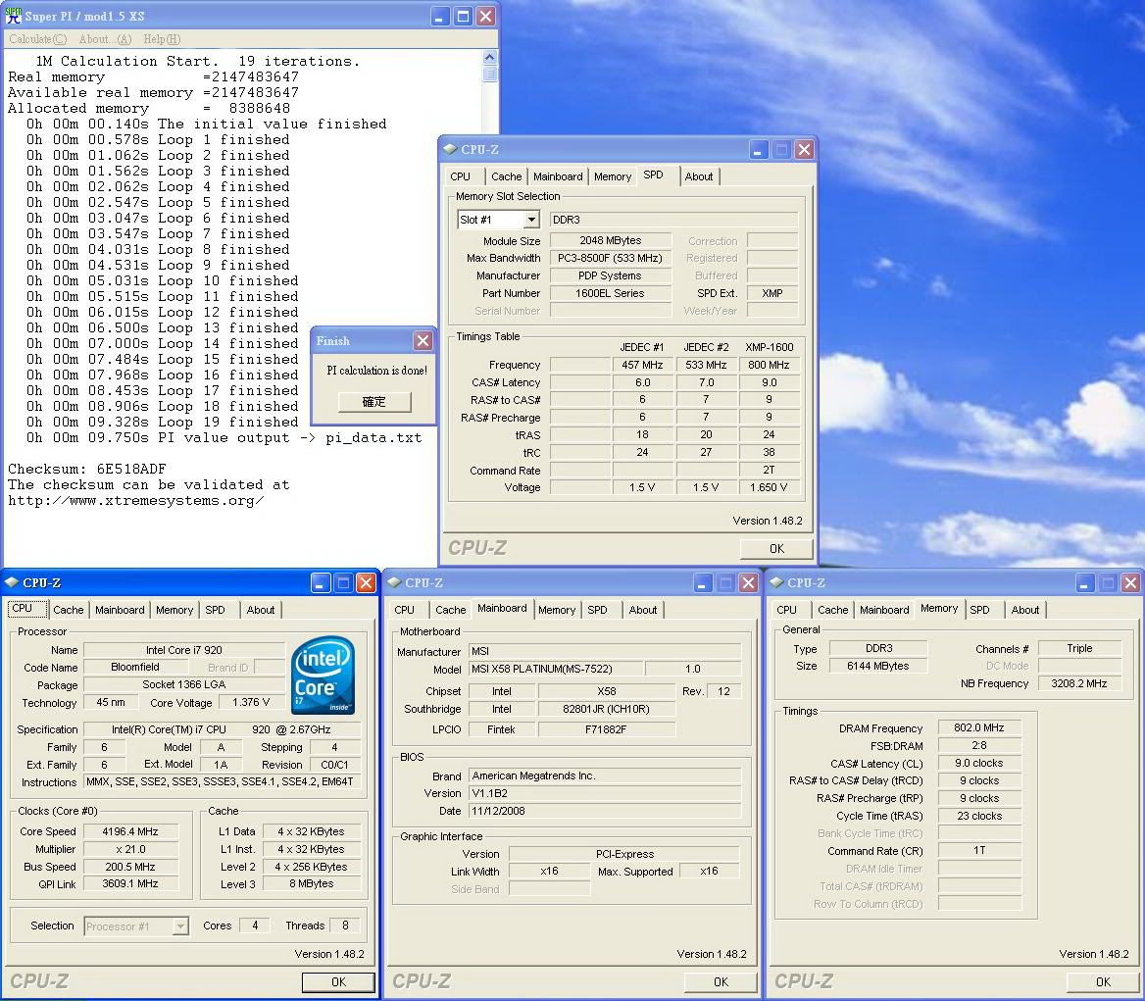
Task: Click the Super PI app icon in title bar
Action: pyautogui.click(x=13, y=16)
